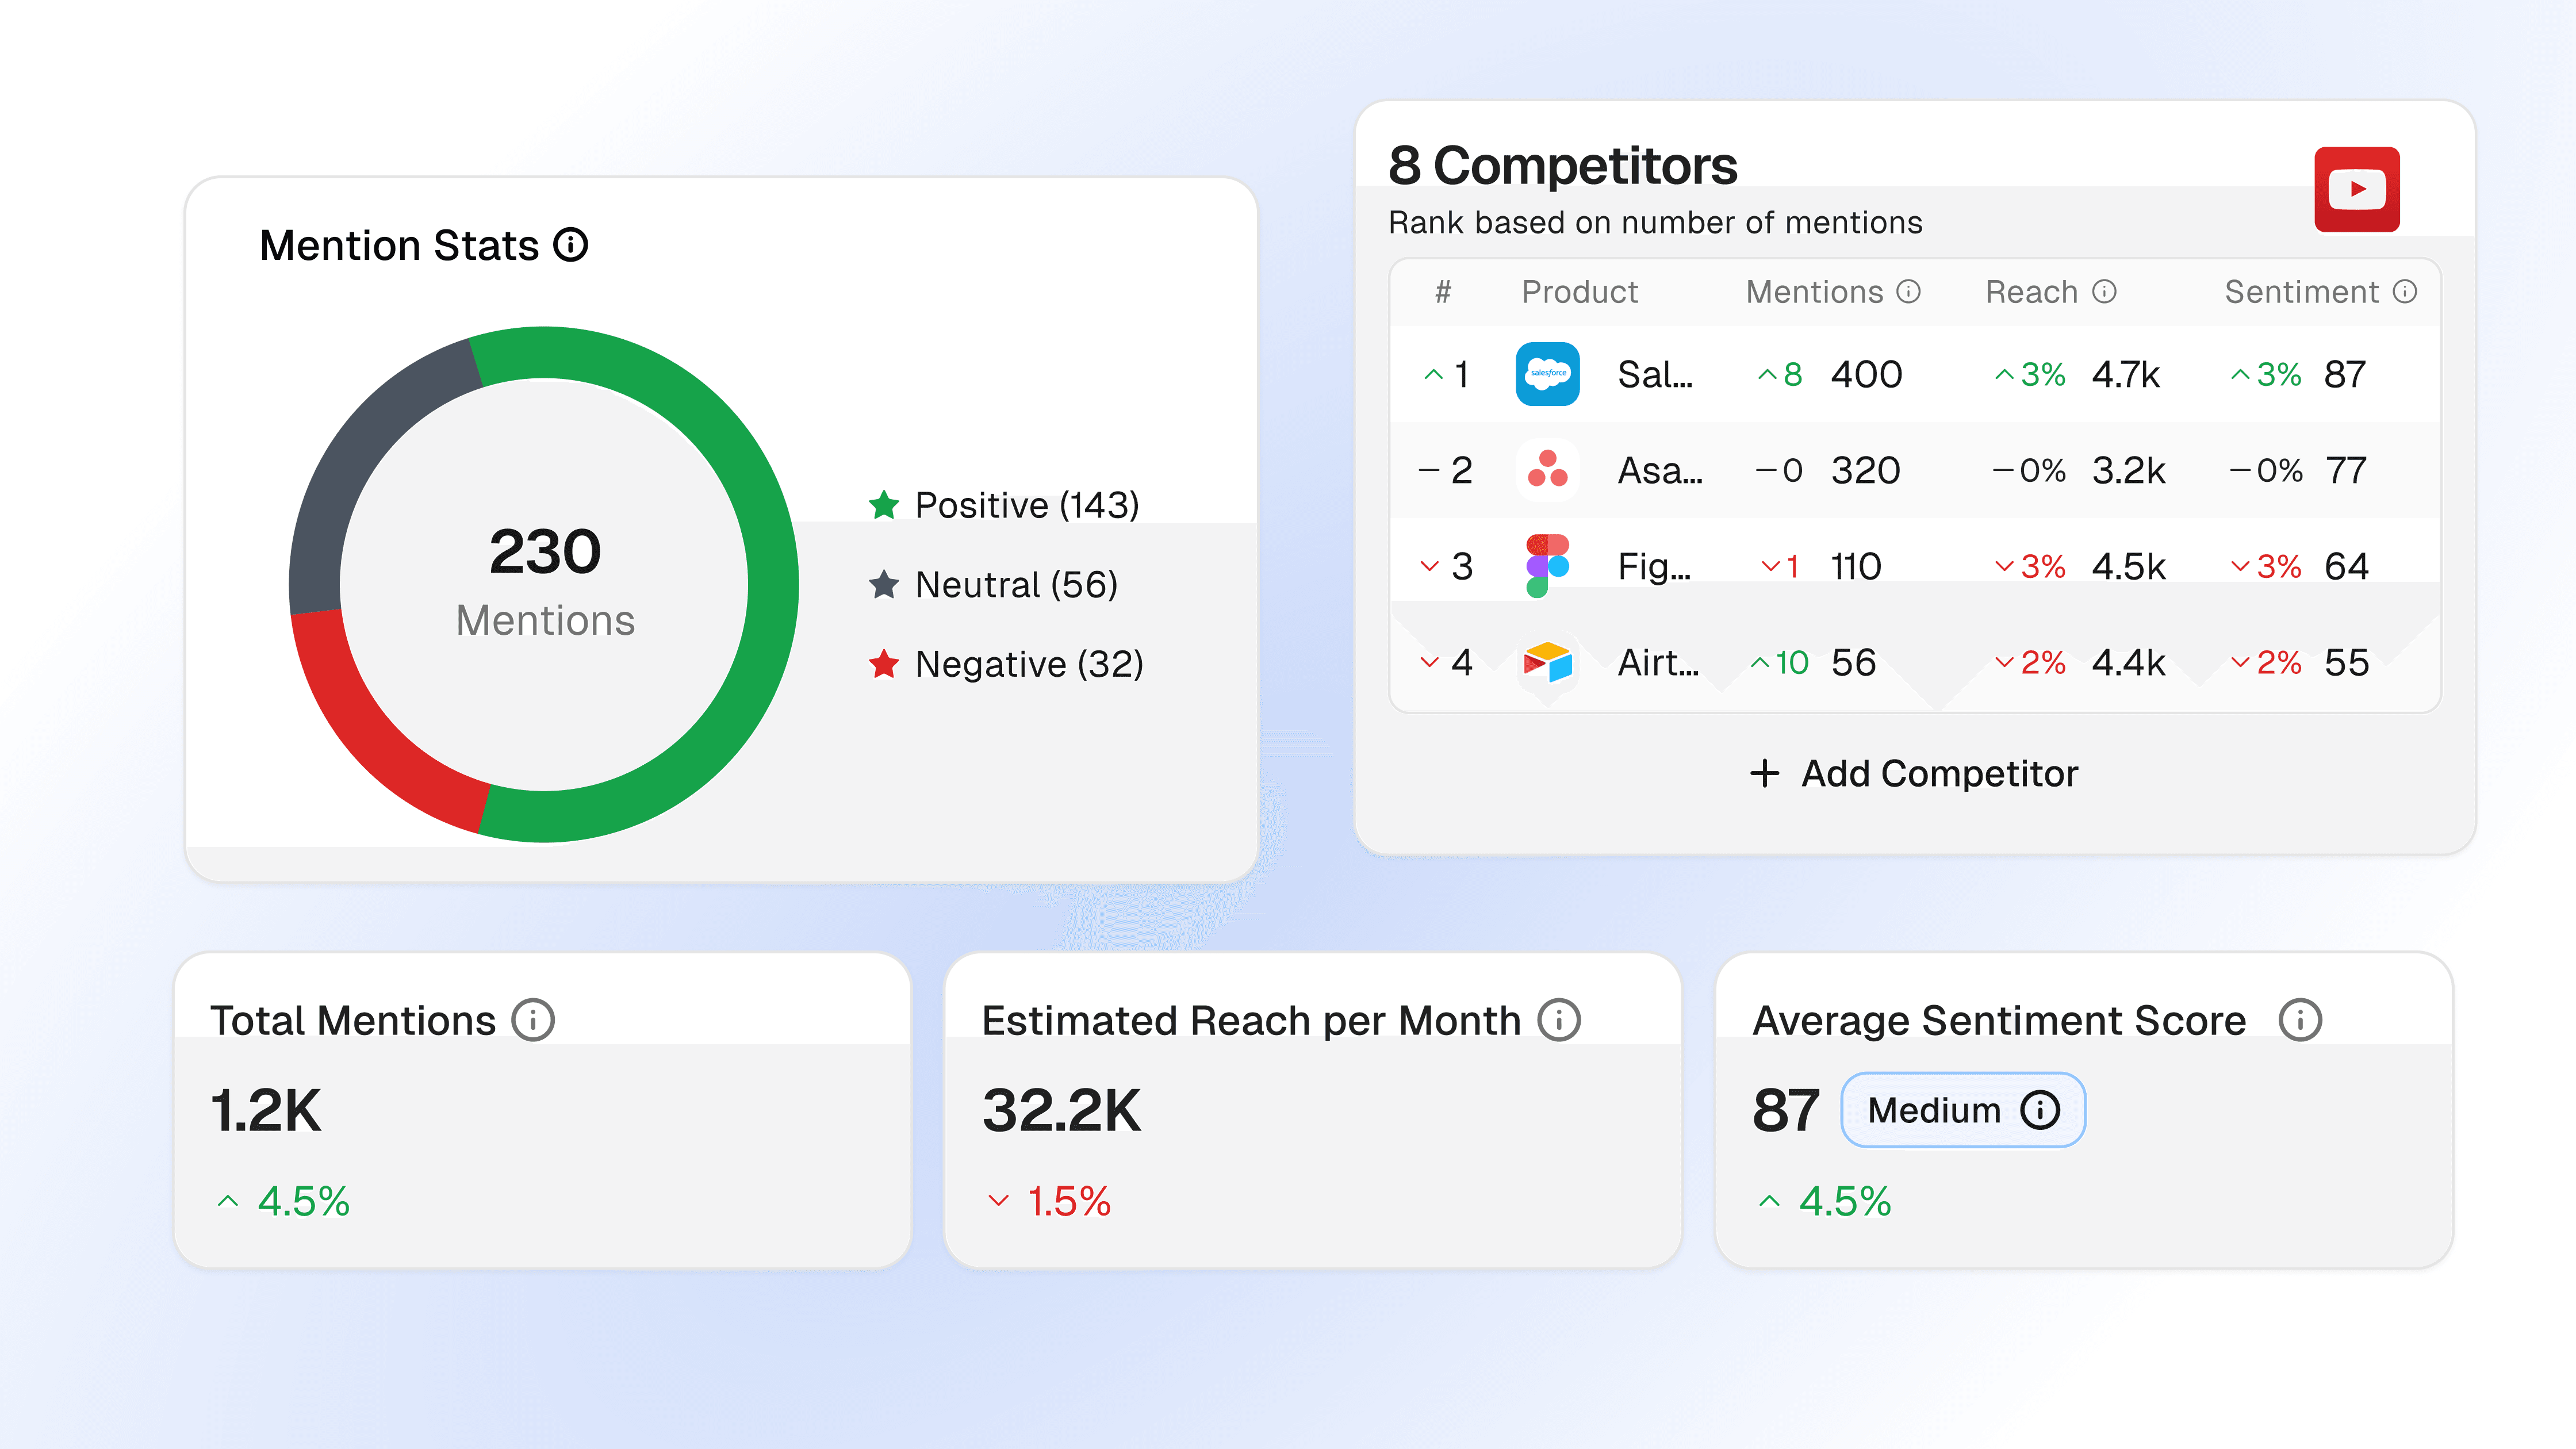The height and width of the screenshot is (1449, 2576).
Task: Click the YouTube icon in the Competitors card
Action: [2356, 189]
